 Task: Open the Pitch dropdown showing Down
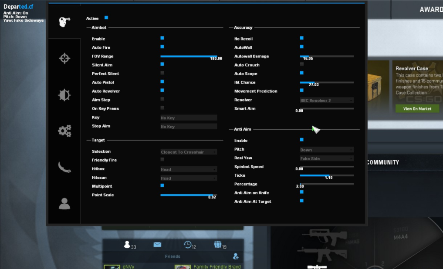coord(327,150)
